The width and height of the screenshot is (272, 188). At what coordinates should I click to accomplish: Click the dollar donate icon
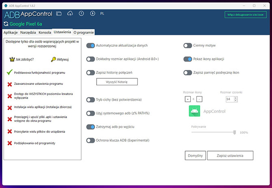pyautogui.click(x=93, y=13)
